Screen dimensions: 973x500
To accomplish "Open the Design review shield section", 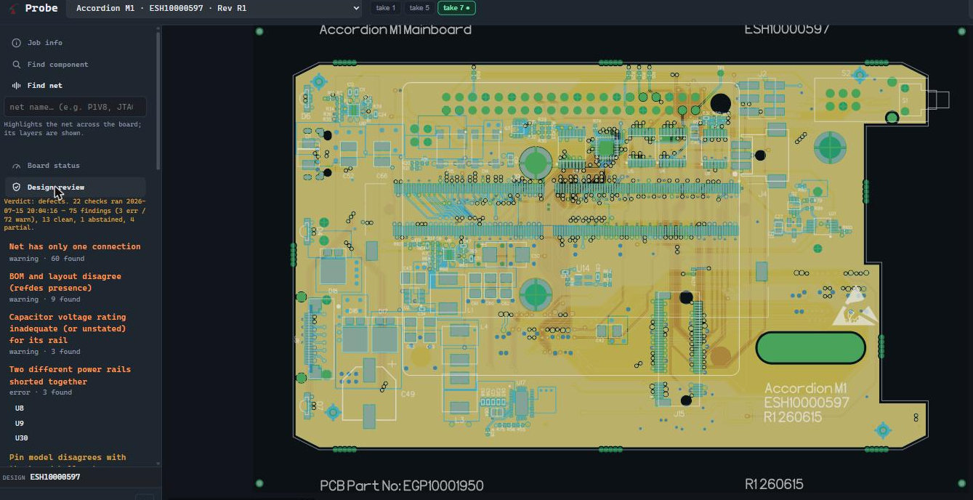I will coord(76,187).
